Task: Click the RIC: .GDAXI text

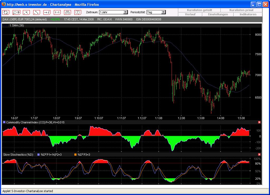Action: click(x=104, y=19)
